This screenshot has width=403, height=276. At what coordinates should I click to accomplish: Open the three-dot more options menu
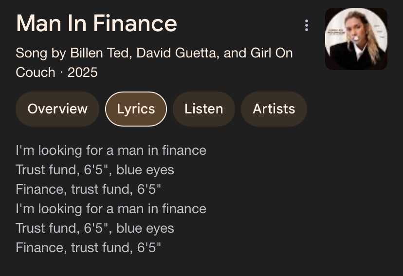(306, 25)
